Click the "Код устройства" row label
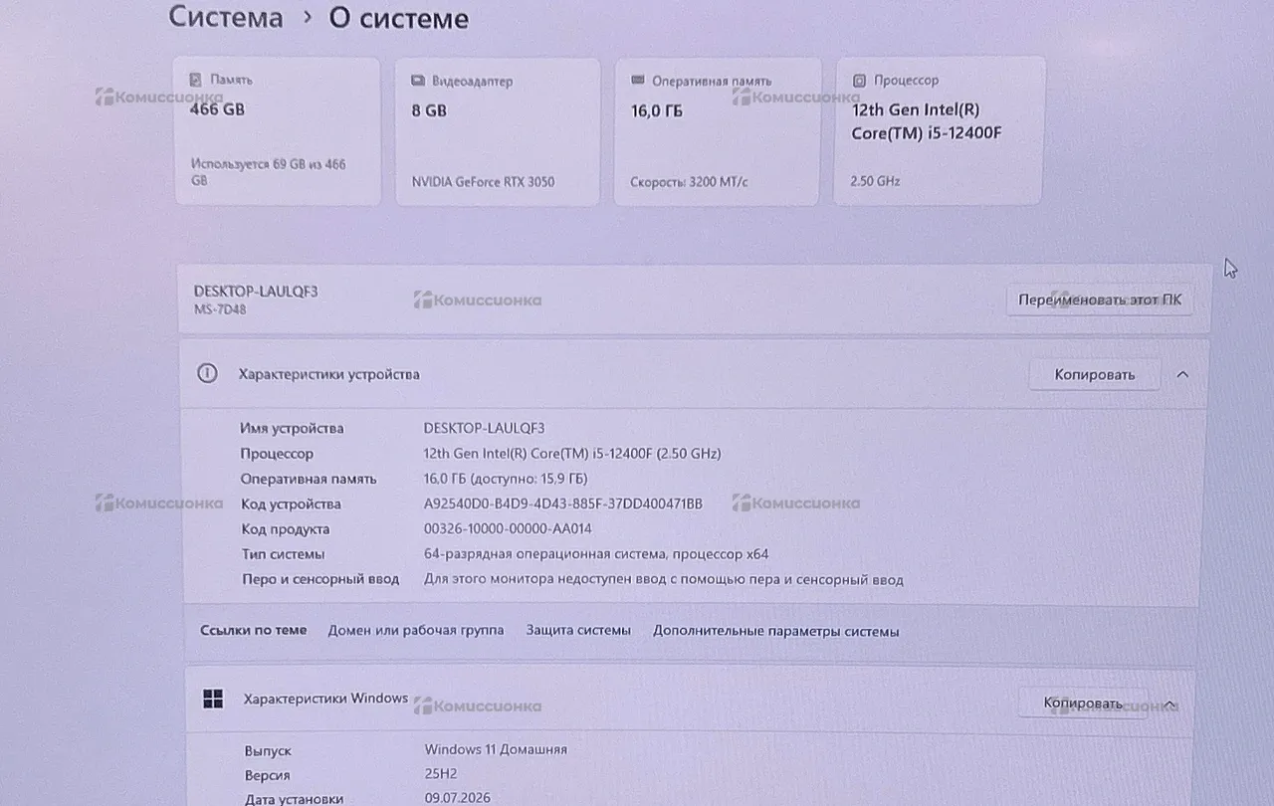This screenshot has width=1274, height=806. click(x=291, y=504)
